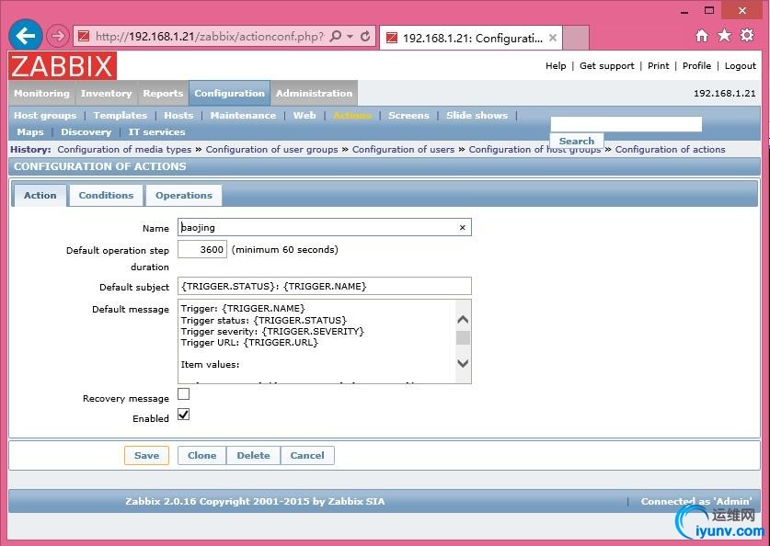Click the 3600 step duration field
Viewport: 770px width, 546px height.
point(202,249)
